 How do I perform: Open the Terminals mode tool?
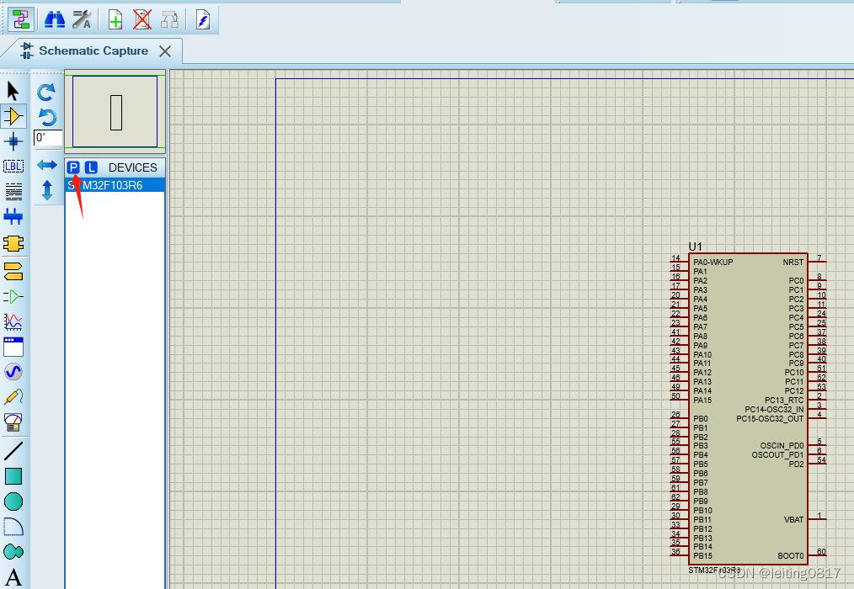tap(13, 271)
